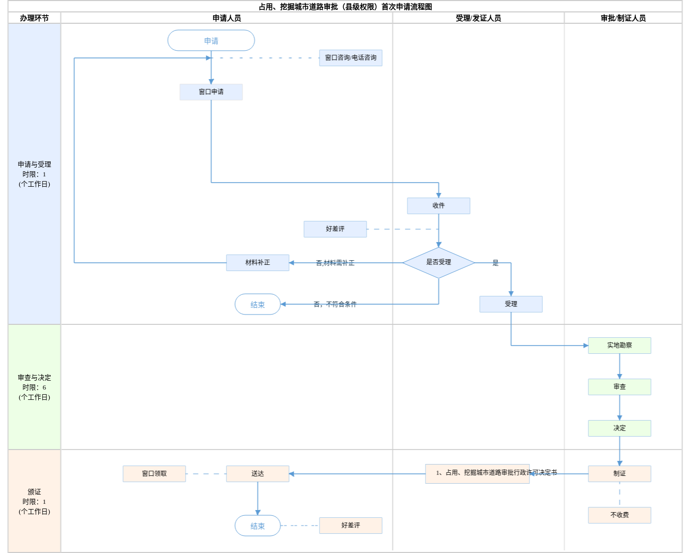Click the 窗口申请 process box
Screen dimensions: 698x553
coord(211,92)
